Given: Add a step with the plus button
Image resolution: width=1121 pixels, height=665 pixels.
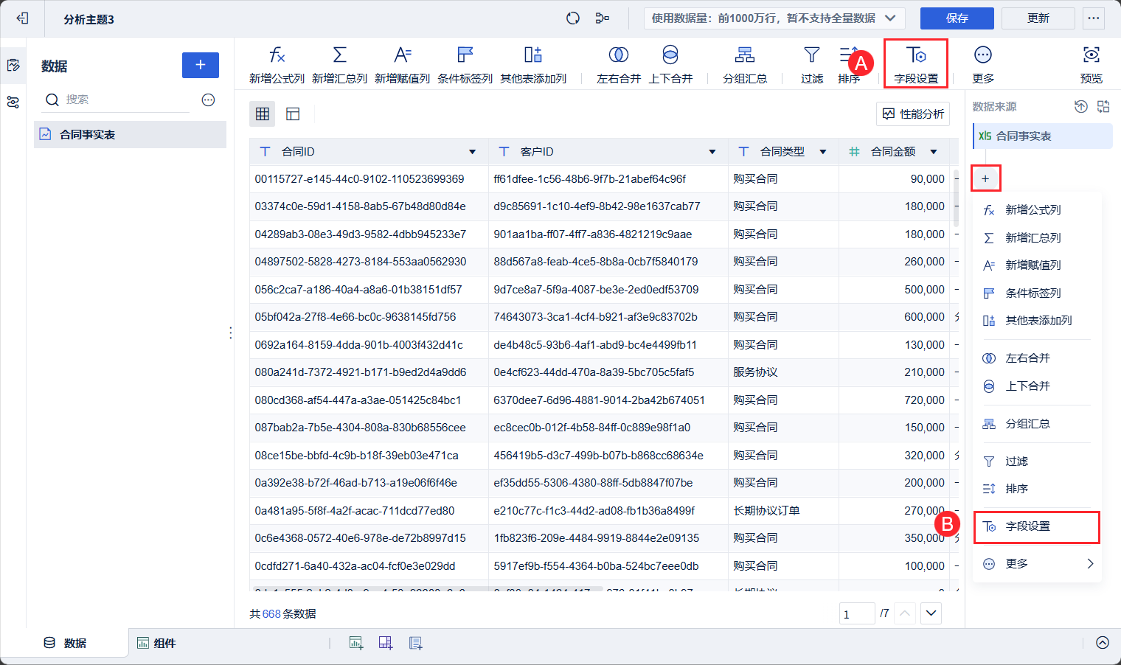Looking at the screenshot, I should 985,178.
